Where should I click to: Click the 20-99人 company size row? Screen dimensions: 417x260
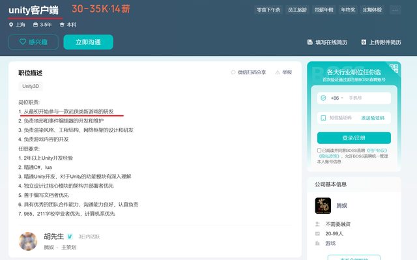point(334,234)
